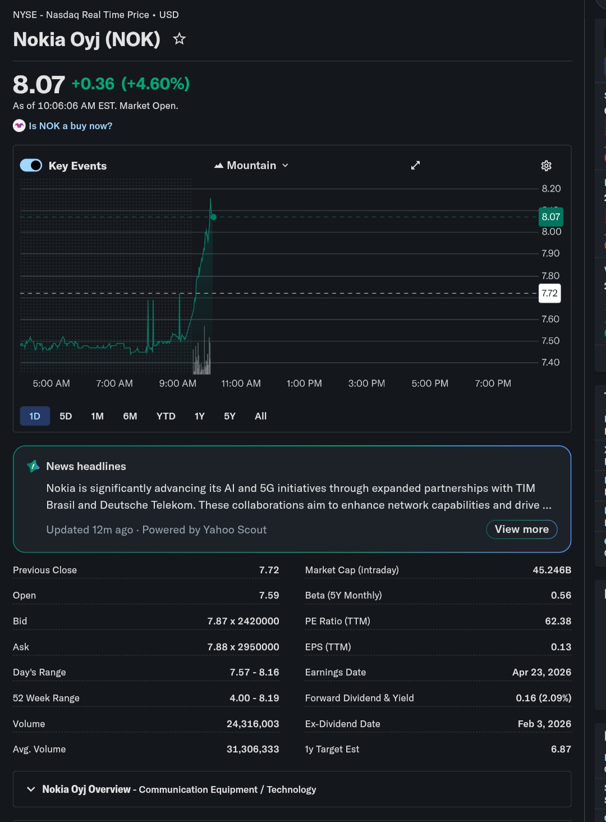
Task: Click Forward Dividend & Yield 0.16 (2.09%)
Action: (x=543, y=698)
